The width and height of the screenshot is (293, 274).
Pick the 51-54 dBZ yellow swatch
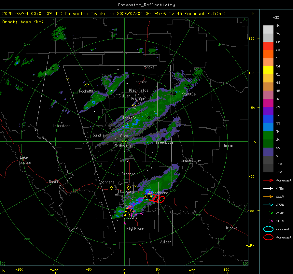pos(268,70)
